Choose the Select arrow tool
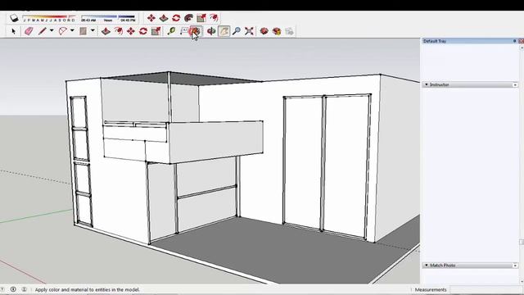 (13, 31)
